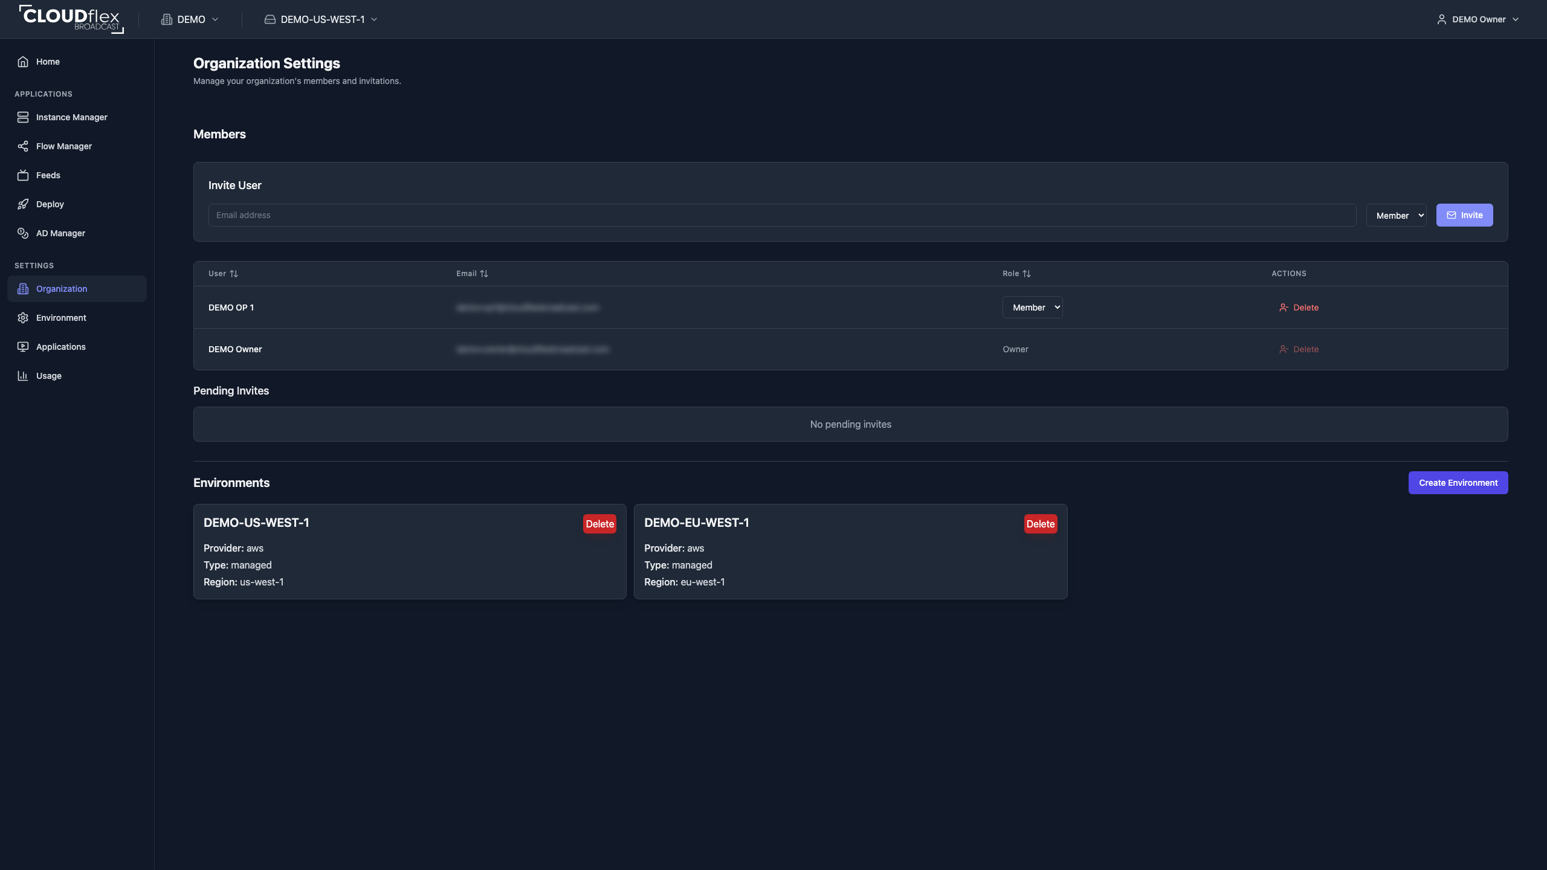Click the CloudFlex Broadcast logo
This screenshot has width=1547, height=870.
pyautogui.click(x=71, y=19)
